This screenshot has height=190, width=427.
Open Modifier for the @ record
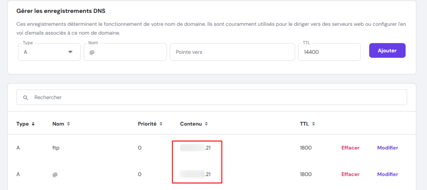pyautogui.click(x=387, y=175)
